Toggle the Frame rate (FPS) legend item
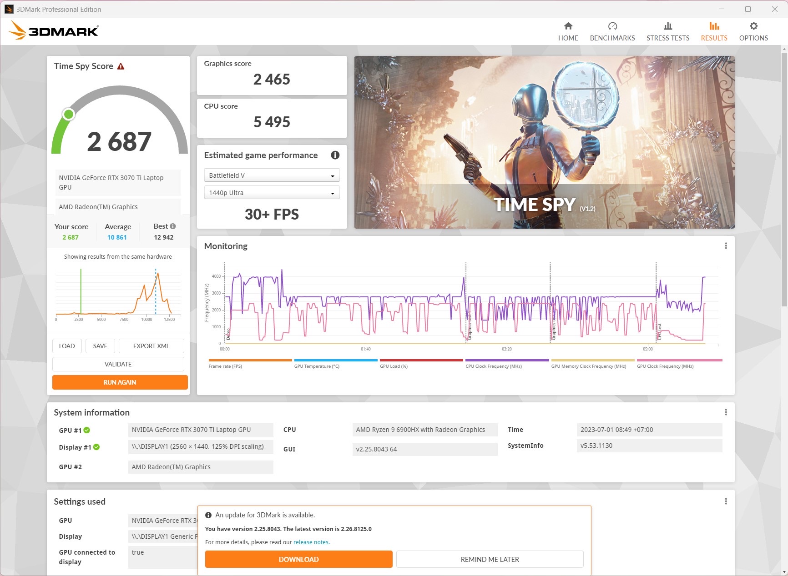Viewport: 788px width, 576px height. click(x=225, y=366)
